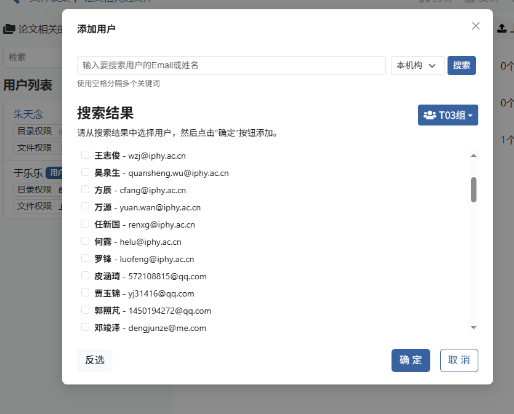Click the group people icon on T03组 button

pos(430,115)
